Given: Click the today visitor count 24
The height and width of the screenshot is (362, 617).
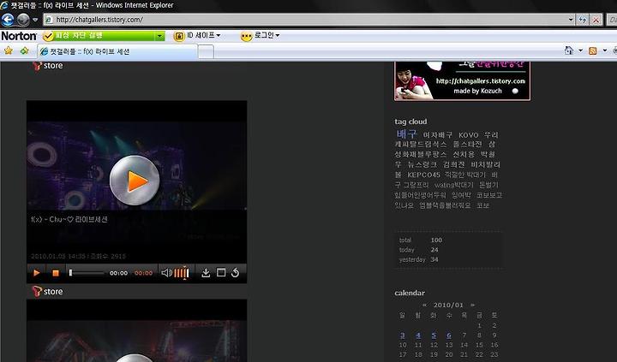Looking at the screenshot, I should [434, 250].
